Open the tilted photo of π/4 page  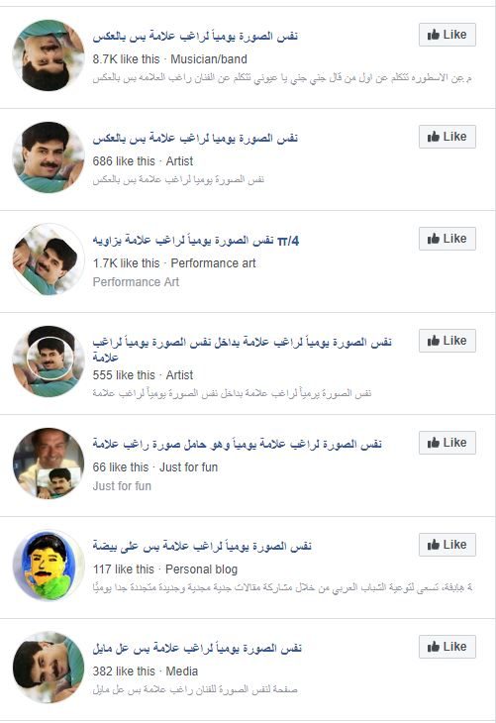[49, 259]
